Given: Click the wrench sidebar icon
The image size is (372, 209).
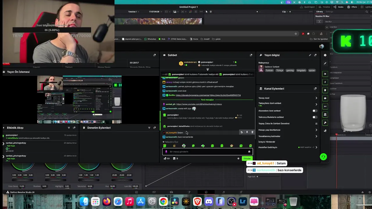Looking at the screenshot, I should (325, 123).
